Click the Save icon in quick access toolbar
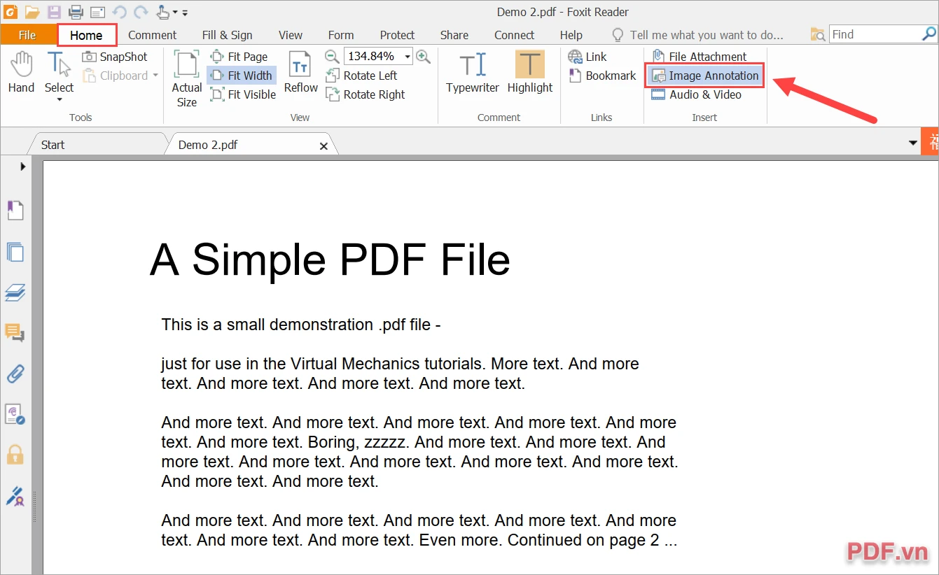Image resolution: width=939 pixels, height=575 pixels. [55, 12]
